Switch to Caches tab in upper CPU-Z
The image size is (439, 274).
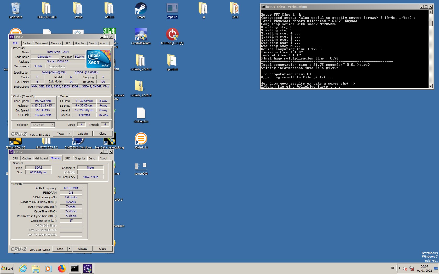[x=27, y=43]
